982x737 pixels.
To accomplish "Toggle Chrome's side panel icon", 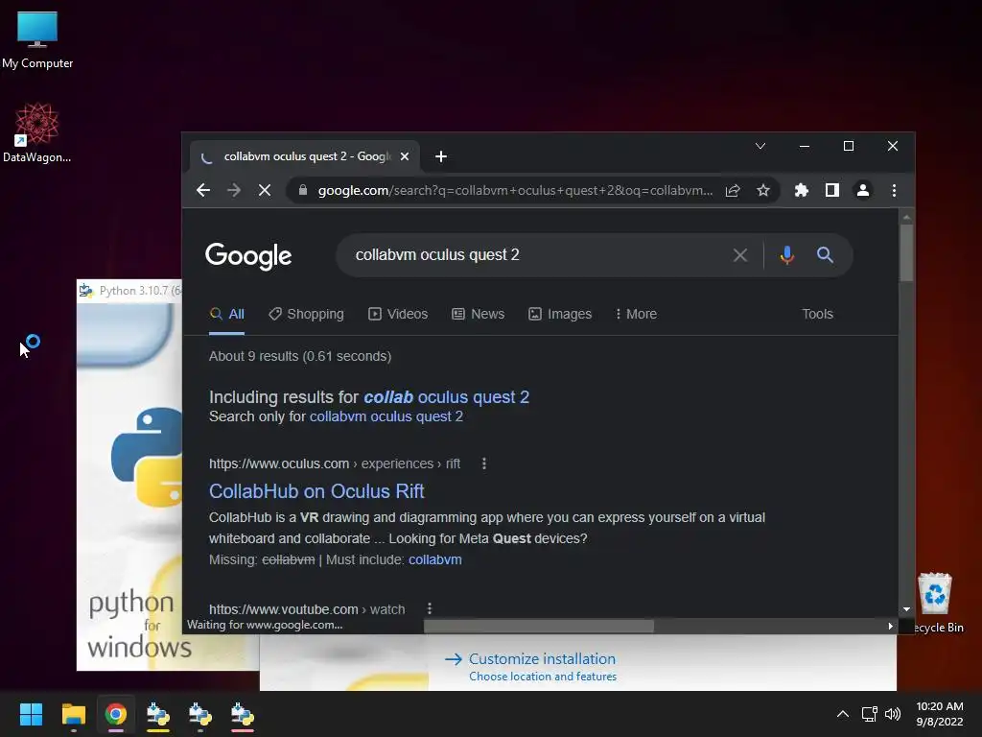I will (831, 191).
